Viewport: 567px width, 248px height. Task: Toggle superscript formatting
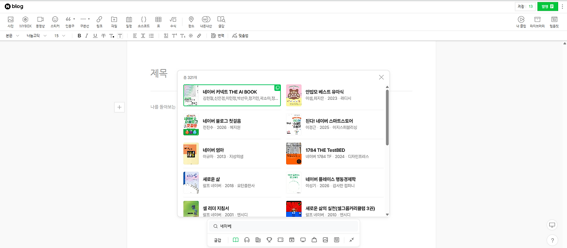pyautogui.click(x=174, y=36)
